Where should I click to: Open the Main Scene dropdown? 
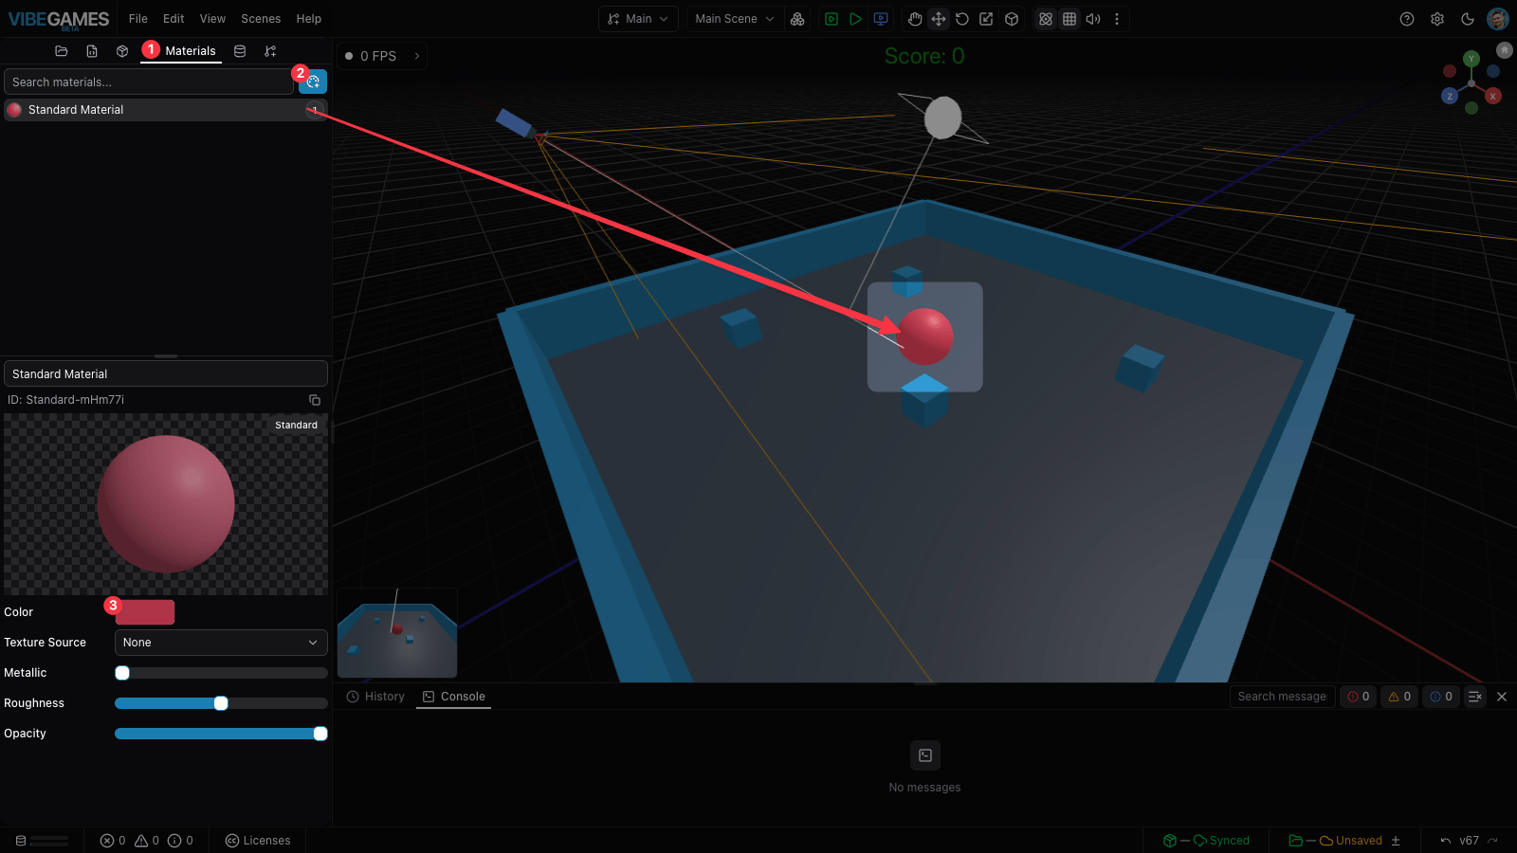click(x=735, y=19)
